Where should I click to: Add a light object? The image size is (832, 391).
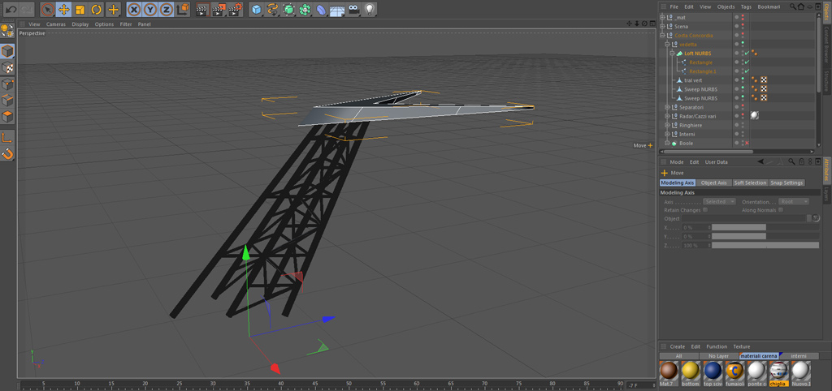click(370, 9)
